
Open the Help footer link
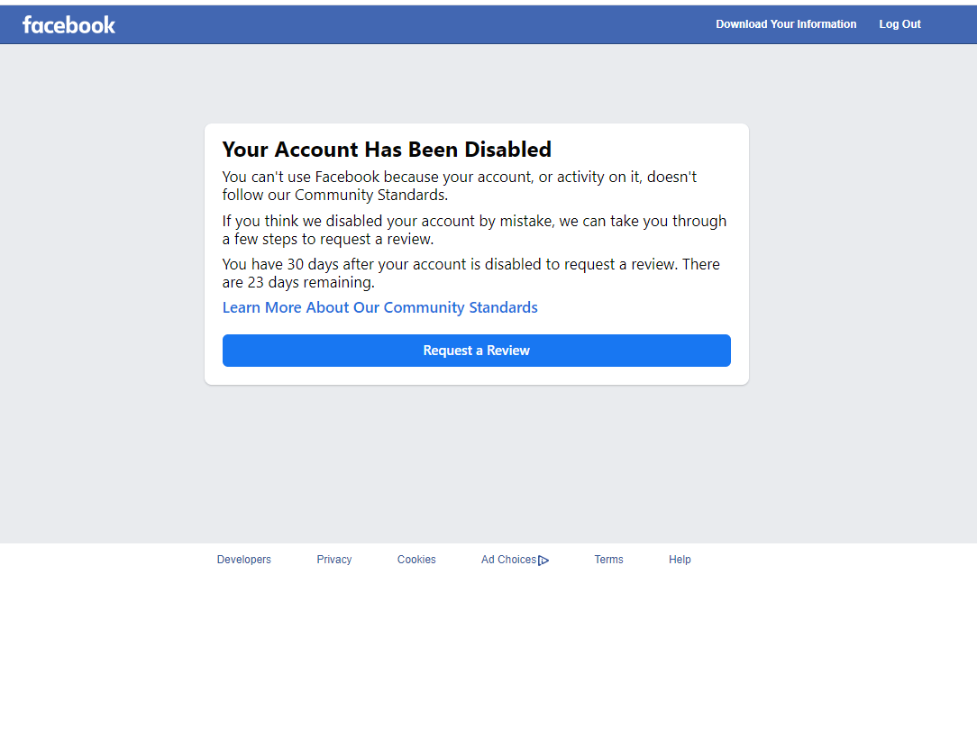pos(680,560)
